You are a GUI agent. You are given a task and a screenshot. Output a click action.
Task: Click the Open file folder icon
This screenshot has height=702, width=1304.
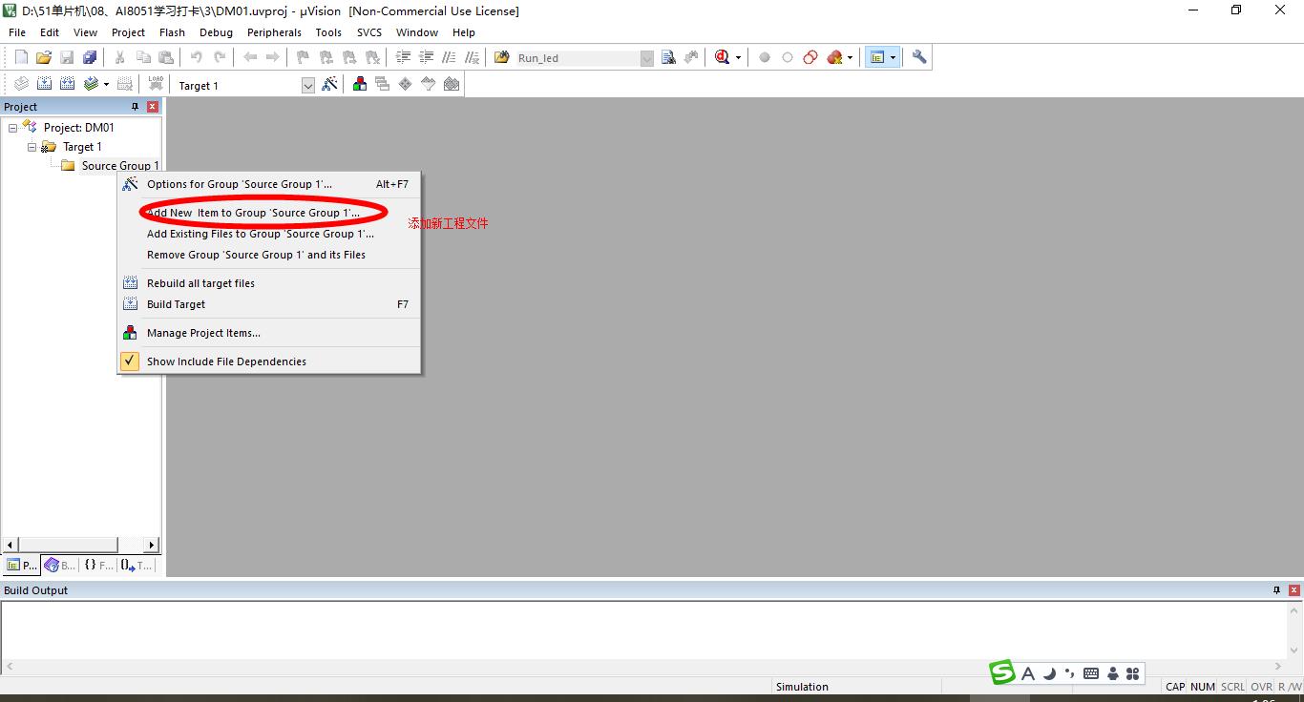pyautogui.click(x=44, y=57)
